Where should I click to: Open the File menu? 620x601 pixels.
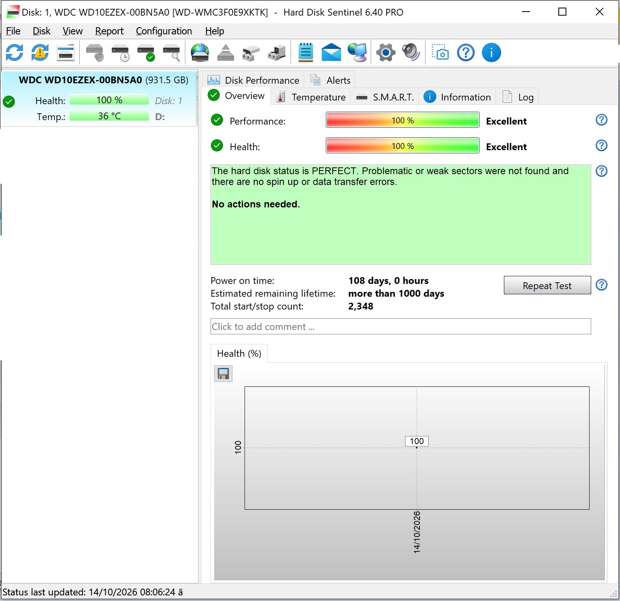pos(13,31)
